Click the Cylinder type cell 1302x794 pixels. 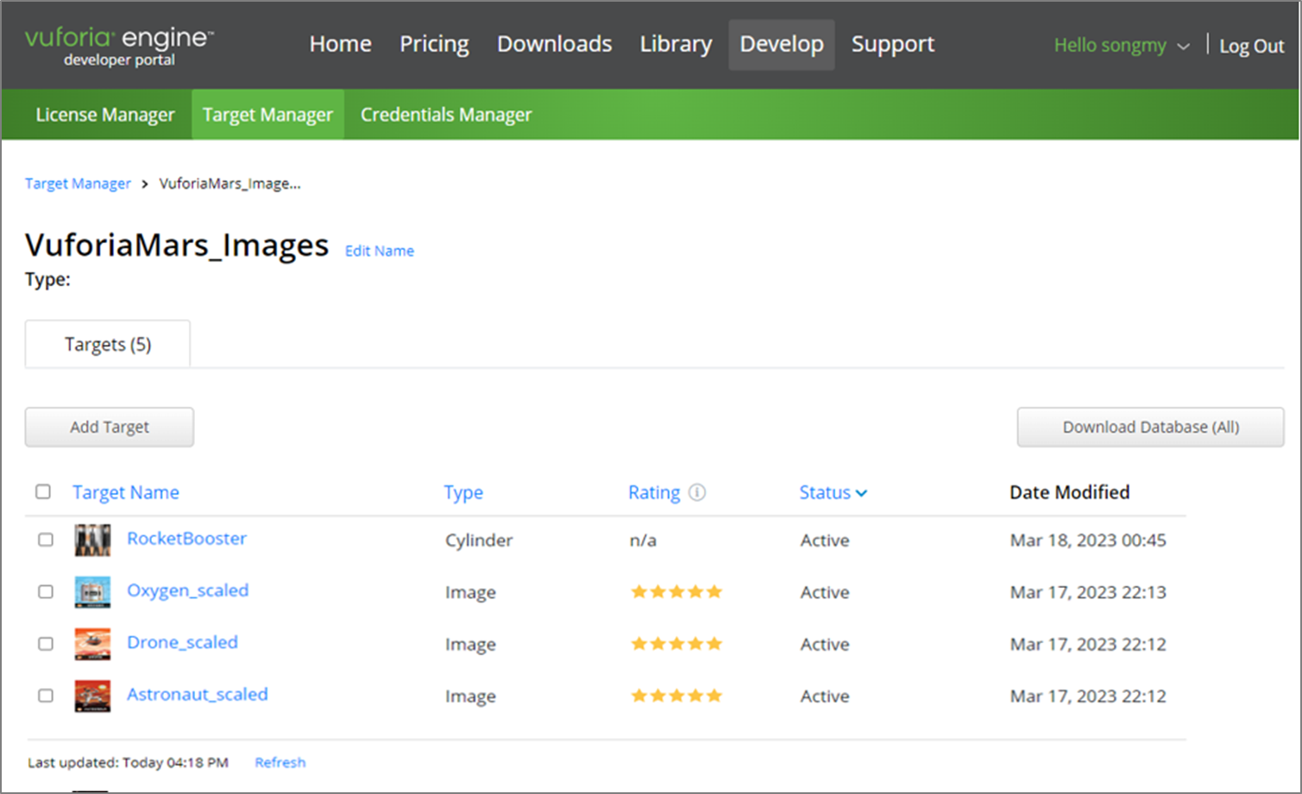click(479, 541)
